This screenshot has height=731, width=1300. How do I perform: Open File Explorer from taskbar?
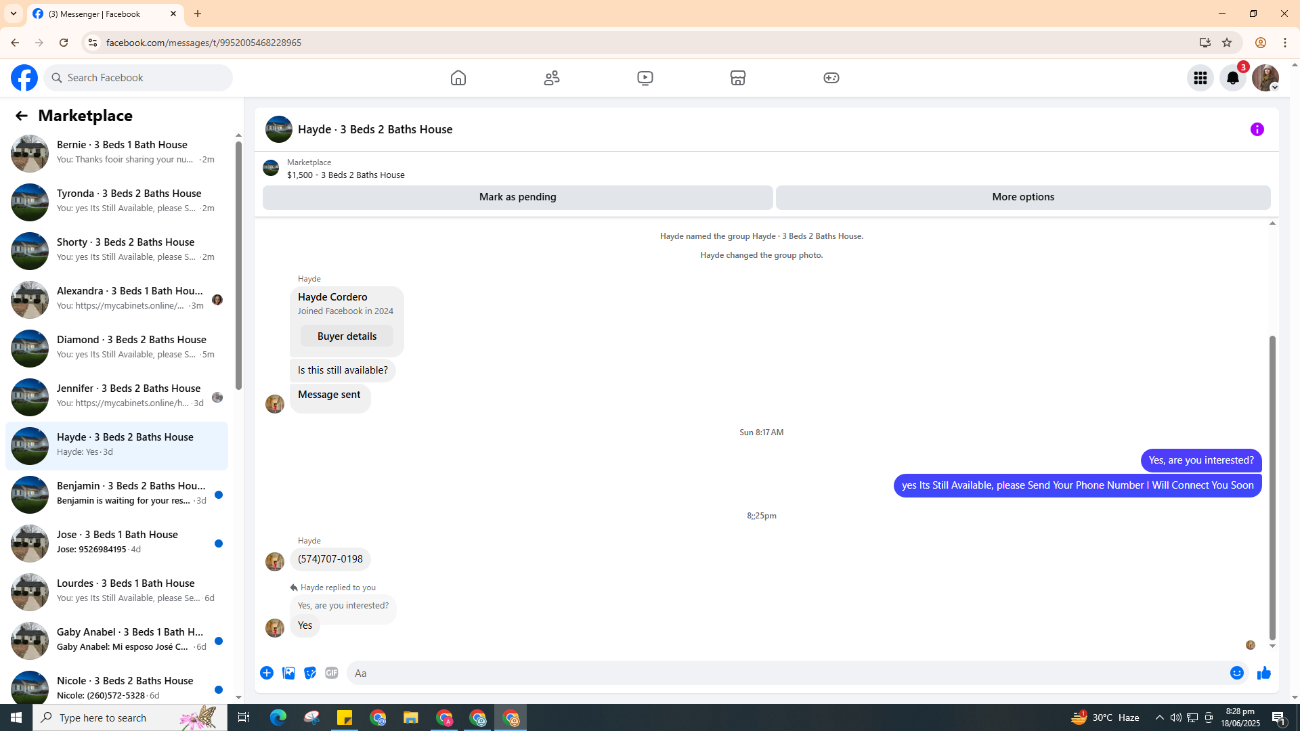(x=411, y=717)
